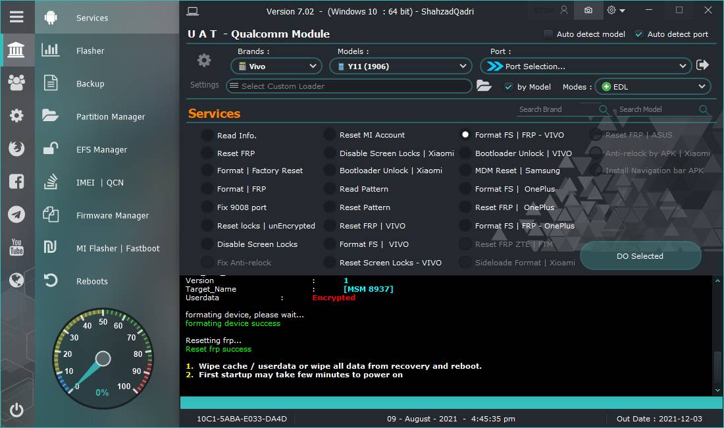Take a screenshot with camera icon
This screenshot has width=724, height=428.
(x=588, y=10)
